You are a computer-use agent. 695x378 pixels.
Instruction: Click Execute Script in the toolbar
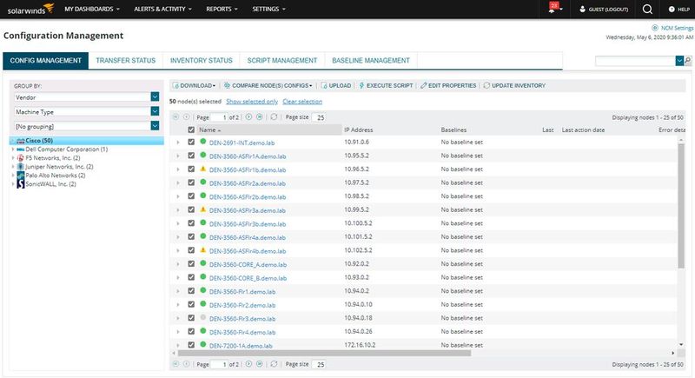(x=386, y=85)
